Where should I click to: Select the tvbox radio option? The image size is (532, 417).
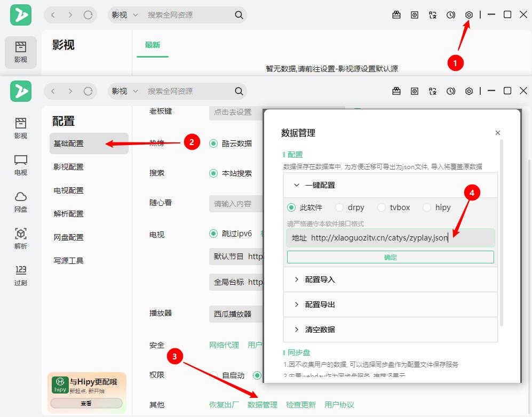[382, 207]
